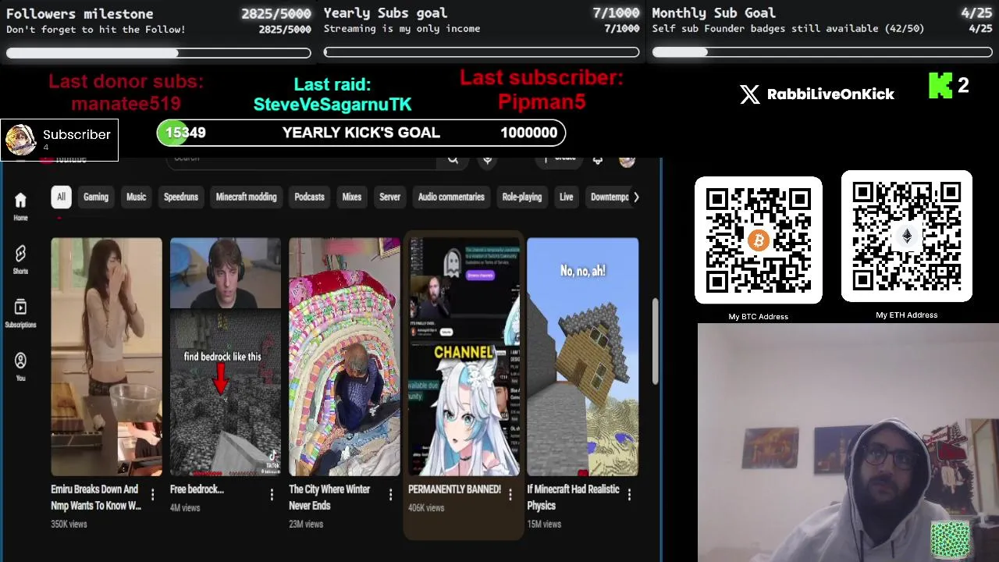
Task: Select the Mixes filter chip
Action: point(352,197)
